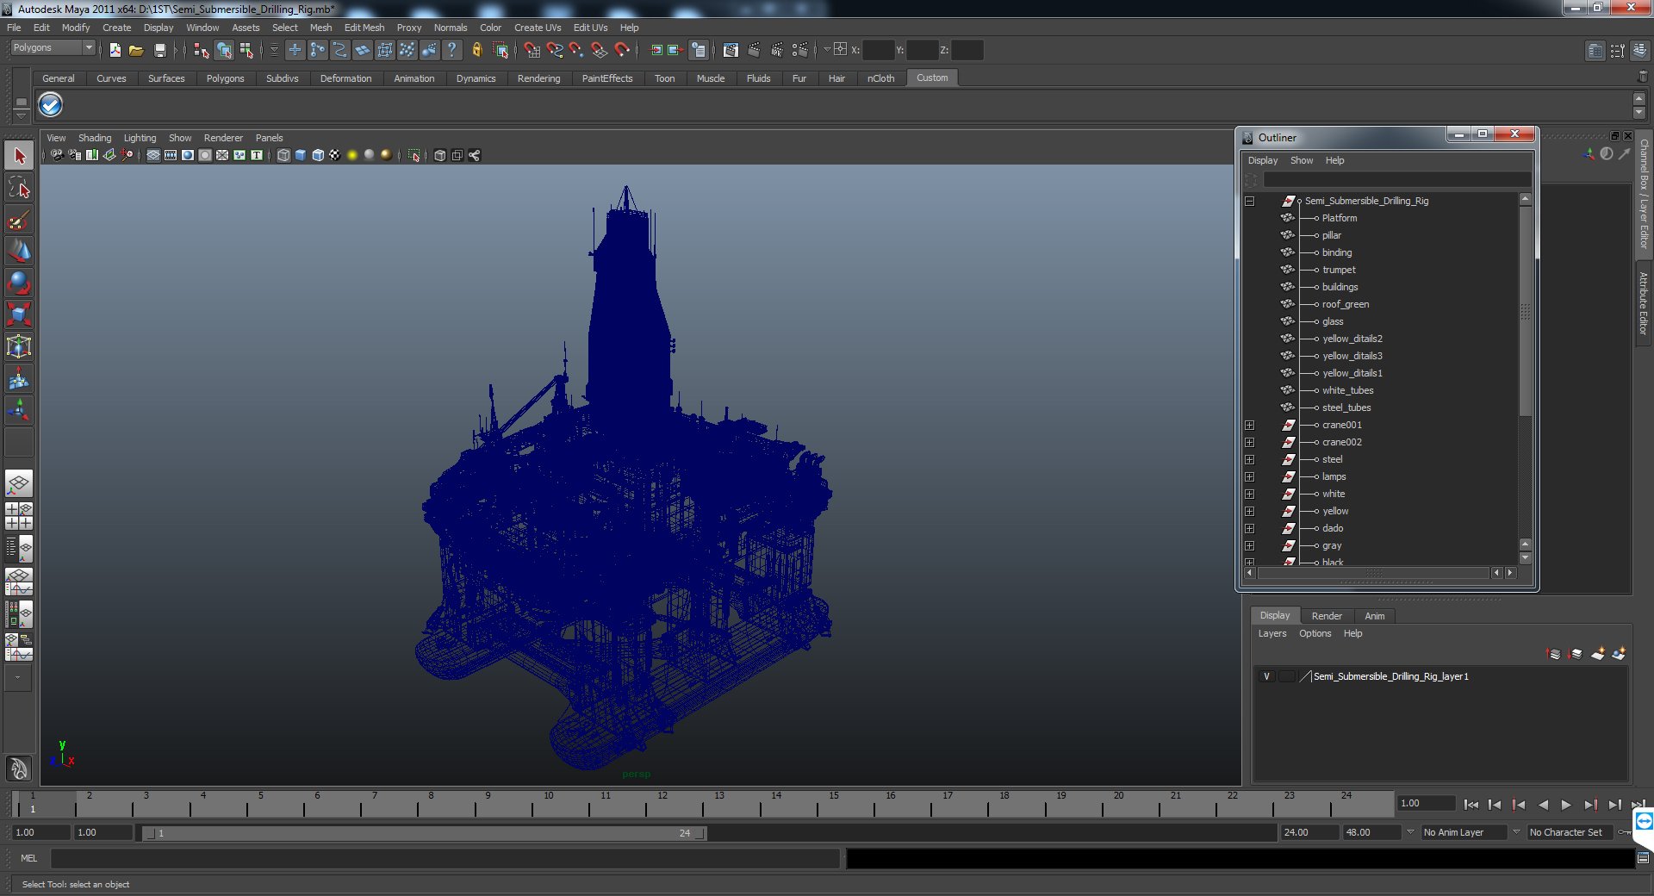The height and width of the screenshot is (896, 1654).
Task: Click the current frame field showing 1.00
Action: [1427, 803]
